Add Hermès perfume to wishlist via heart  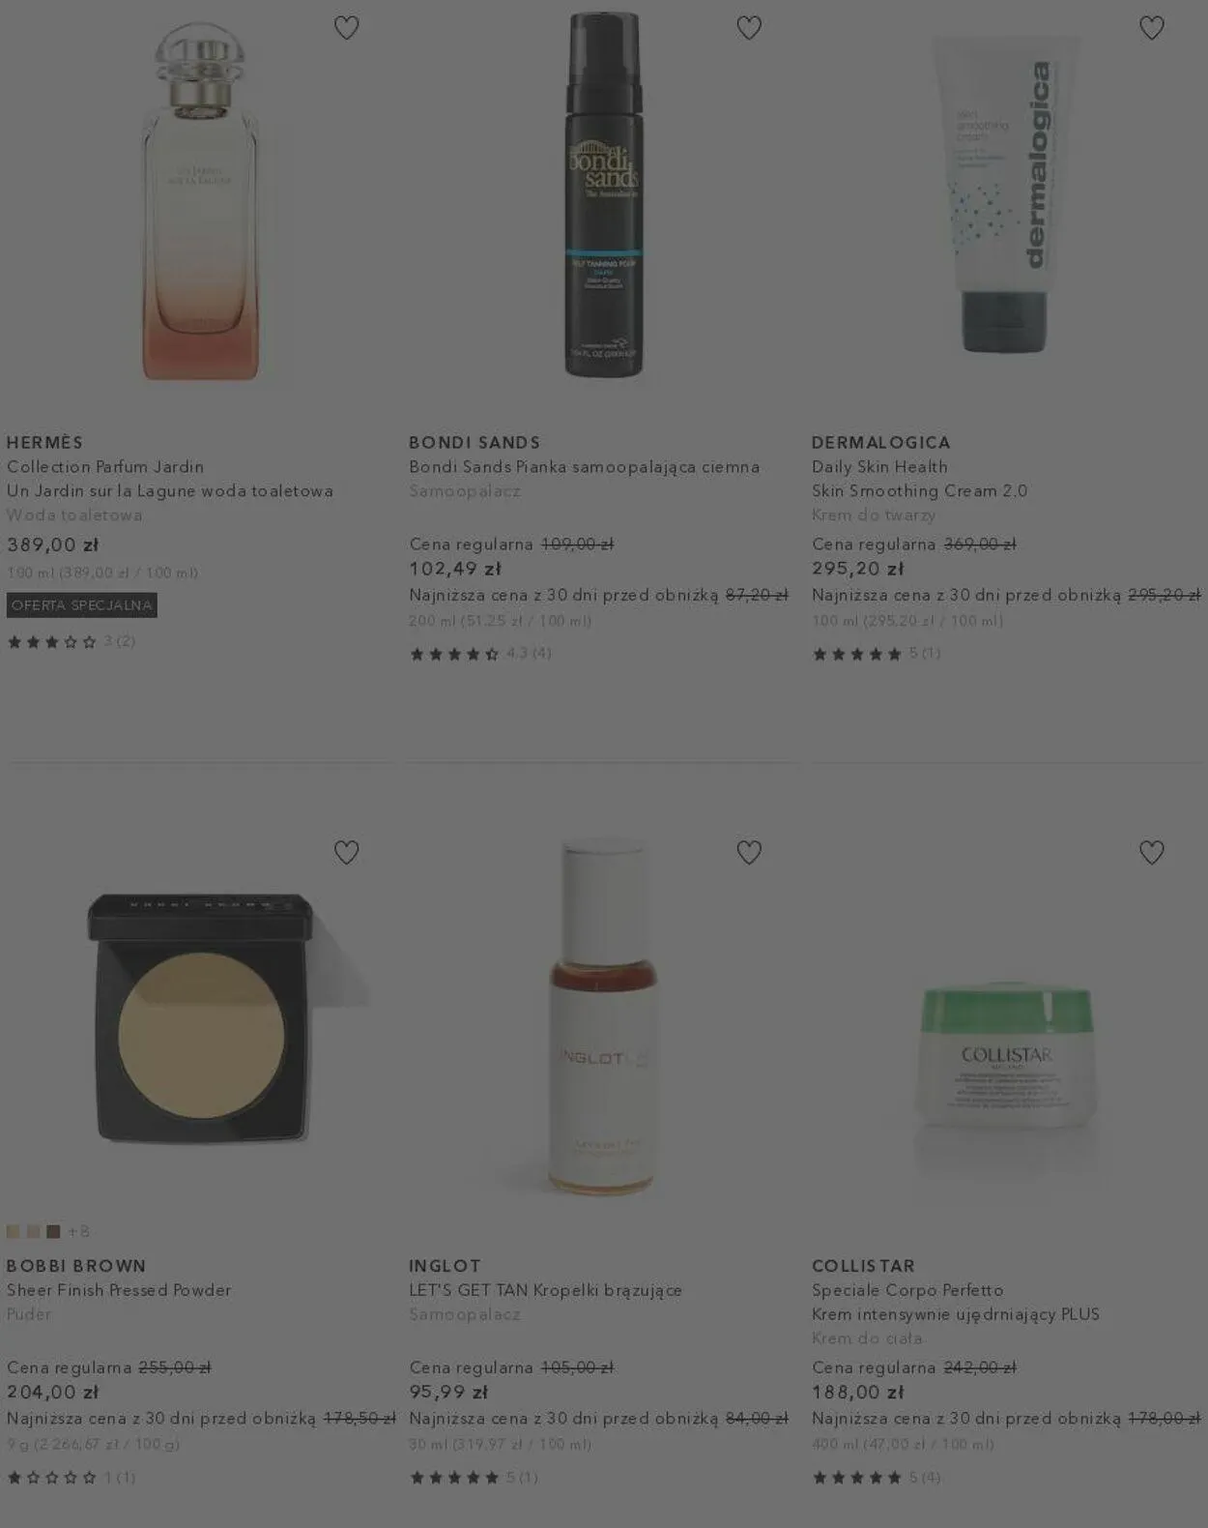346,28
